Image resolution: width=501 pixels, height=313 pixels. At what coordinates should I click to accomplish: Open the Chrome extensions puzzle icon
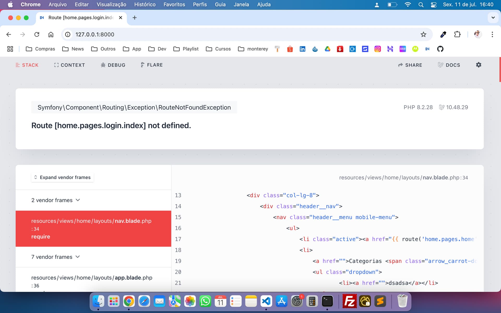(457, 34)
